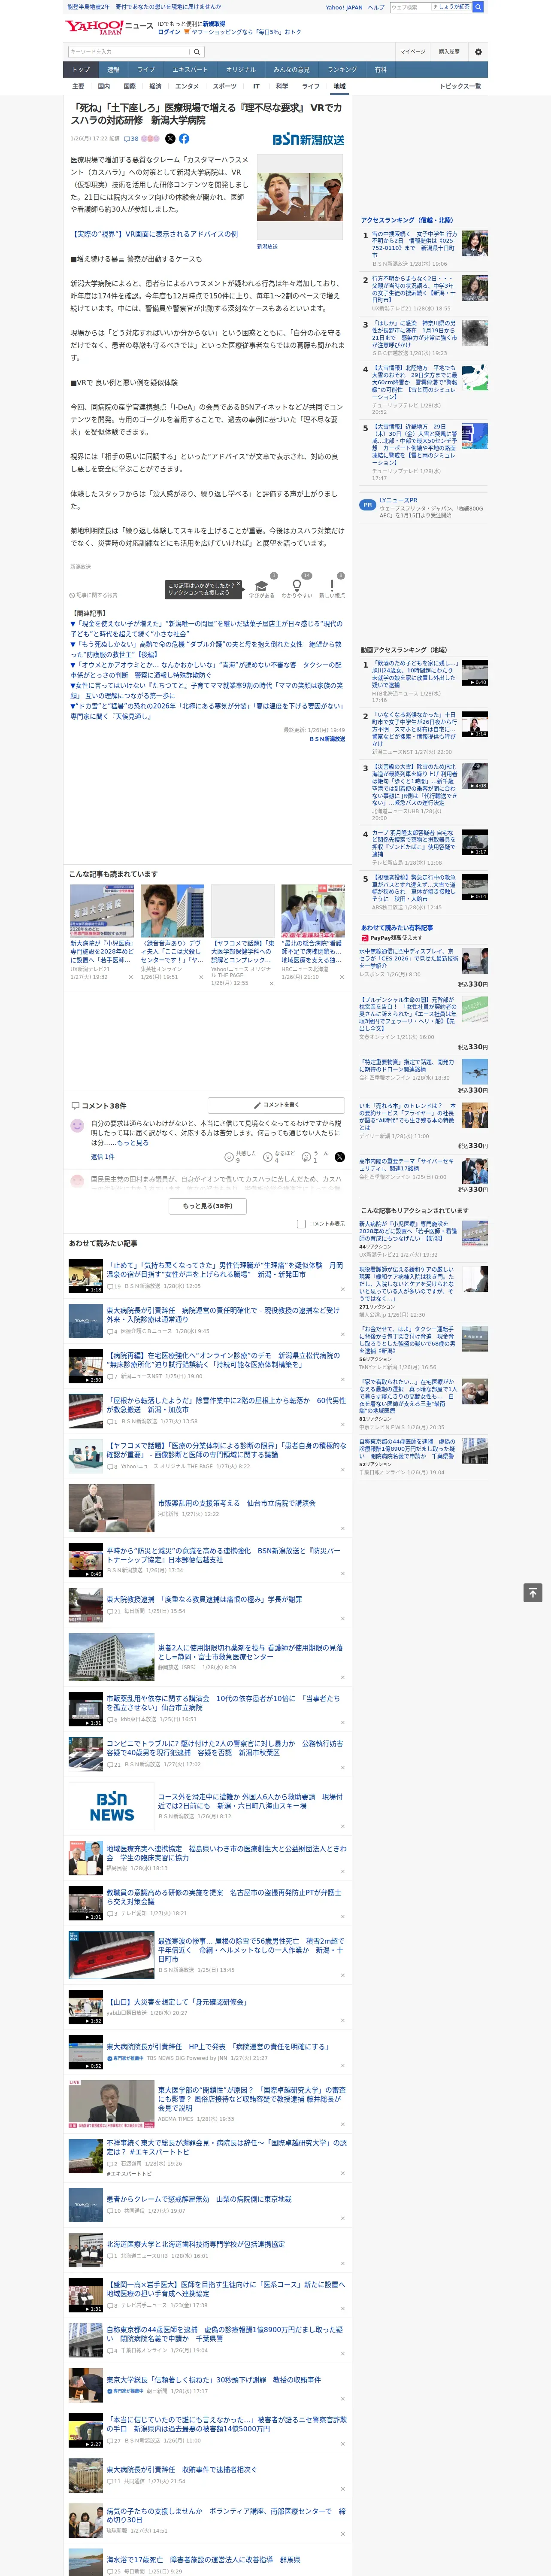Go to the オリジナル tab
This screenshot has height=2576, width=551.
click(241, 69)
